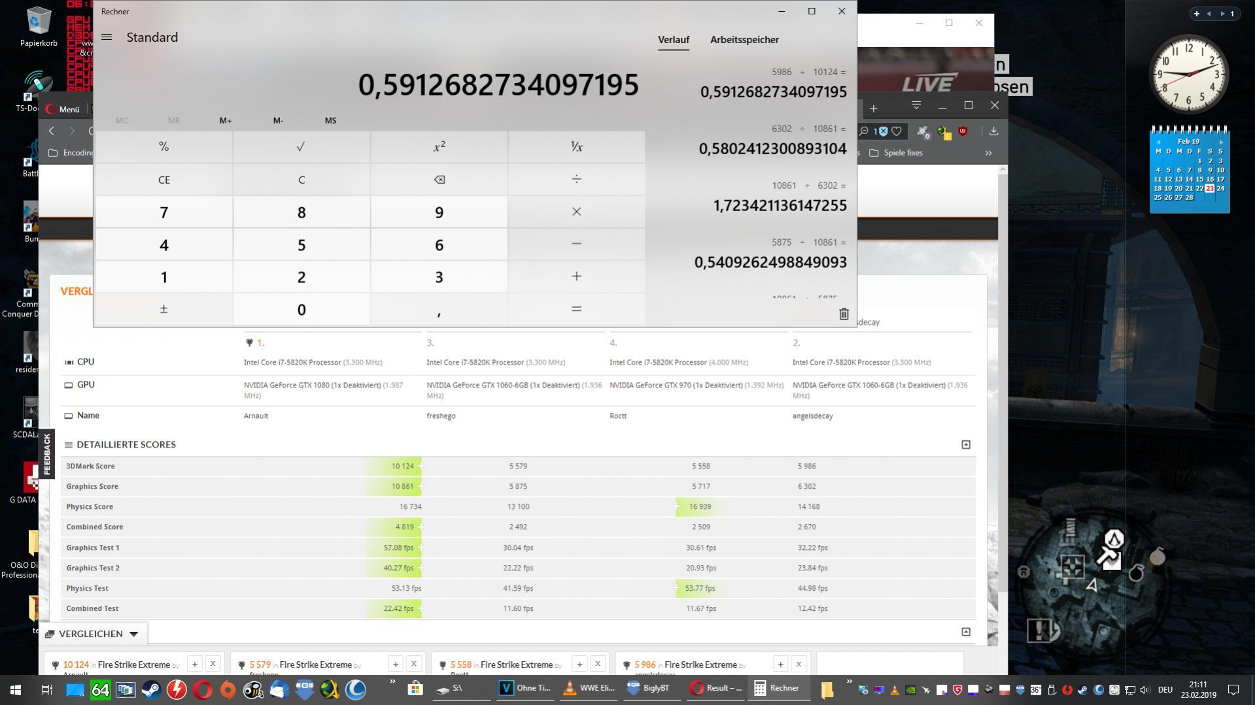Go to previous month in calendar widget
1255x705 pixels.
(1158, 142)
